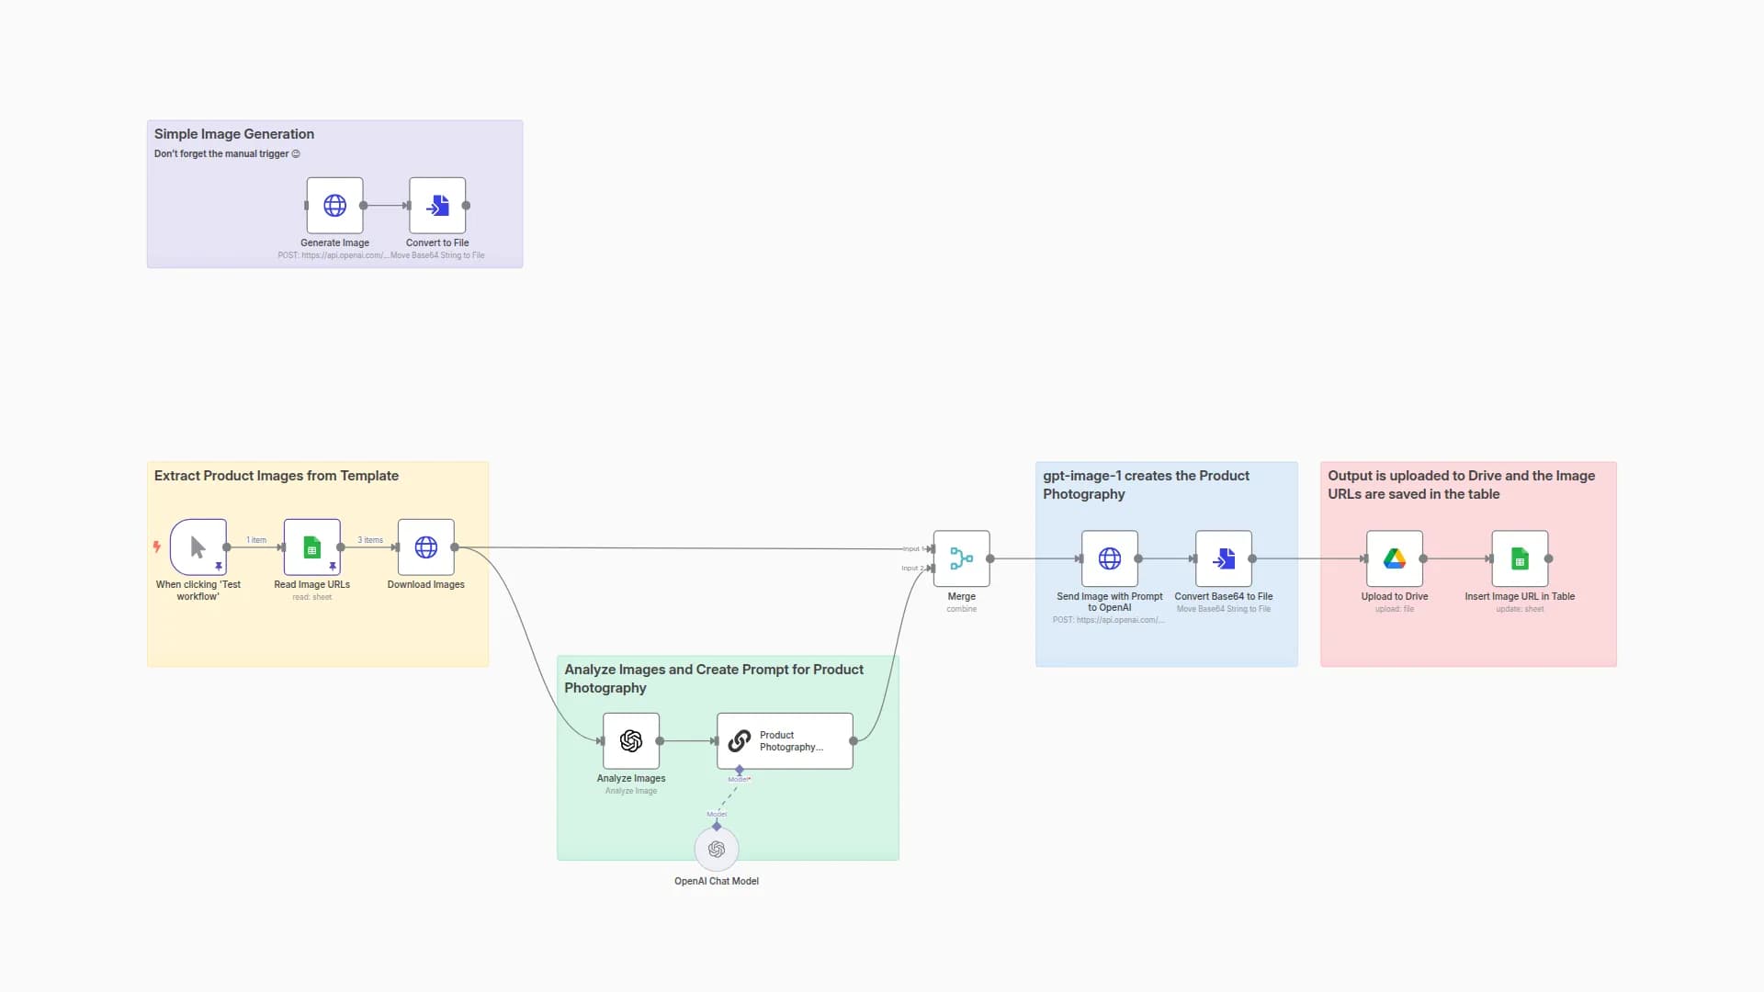Click the '3 items' connection label
This screenshot has height=992, width=1764.
[x=370, y=540]
